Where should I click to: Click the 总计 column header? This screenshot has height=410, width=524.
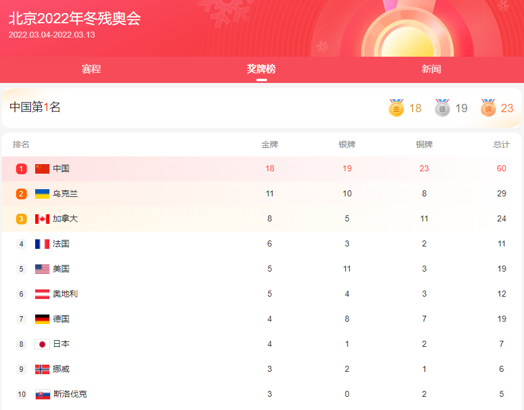pyautogui.click(x=501, y=145)
